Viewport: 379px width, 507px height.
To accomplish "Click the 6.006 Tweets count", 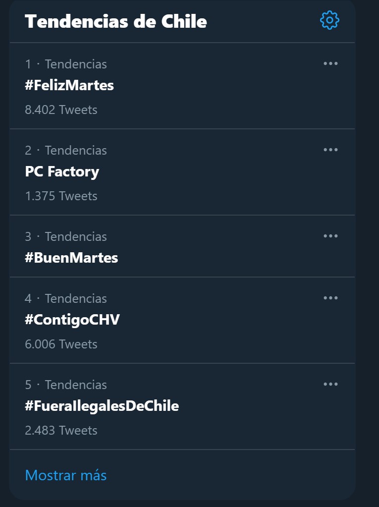I will click(x=61, y=344).
